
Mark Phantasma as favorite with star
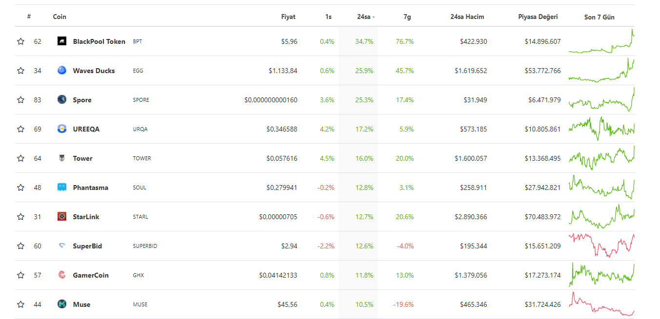tap(20, 188)
